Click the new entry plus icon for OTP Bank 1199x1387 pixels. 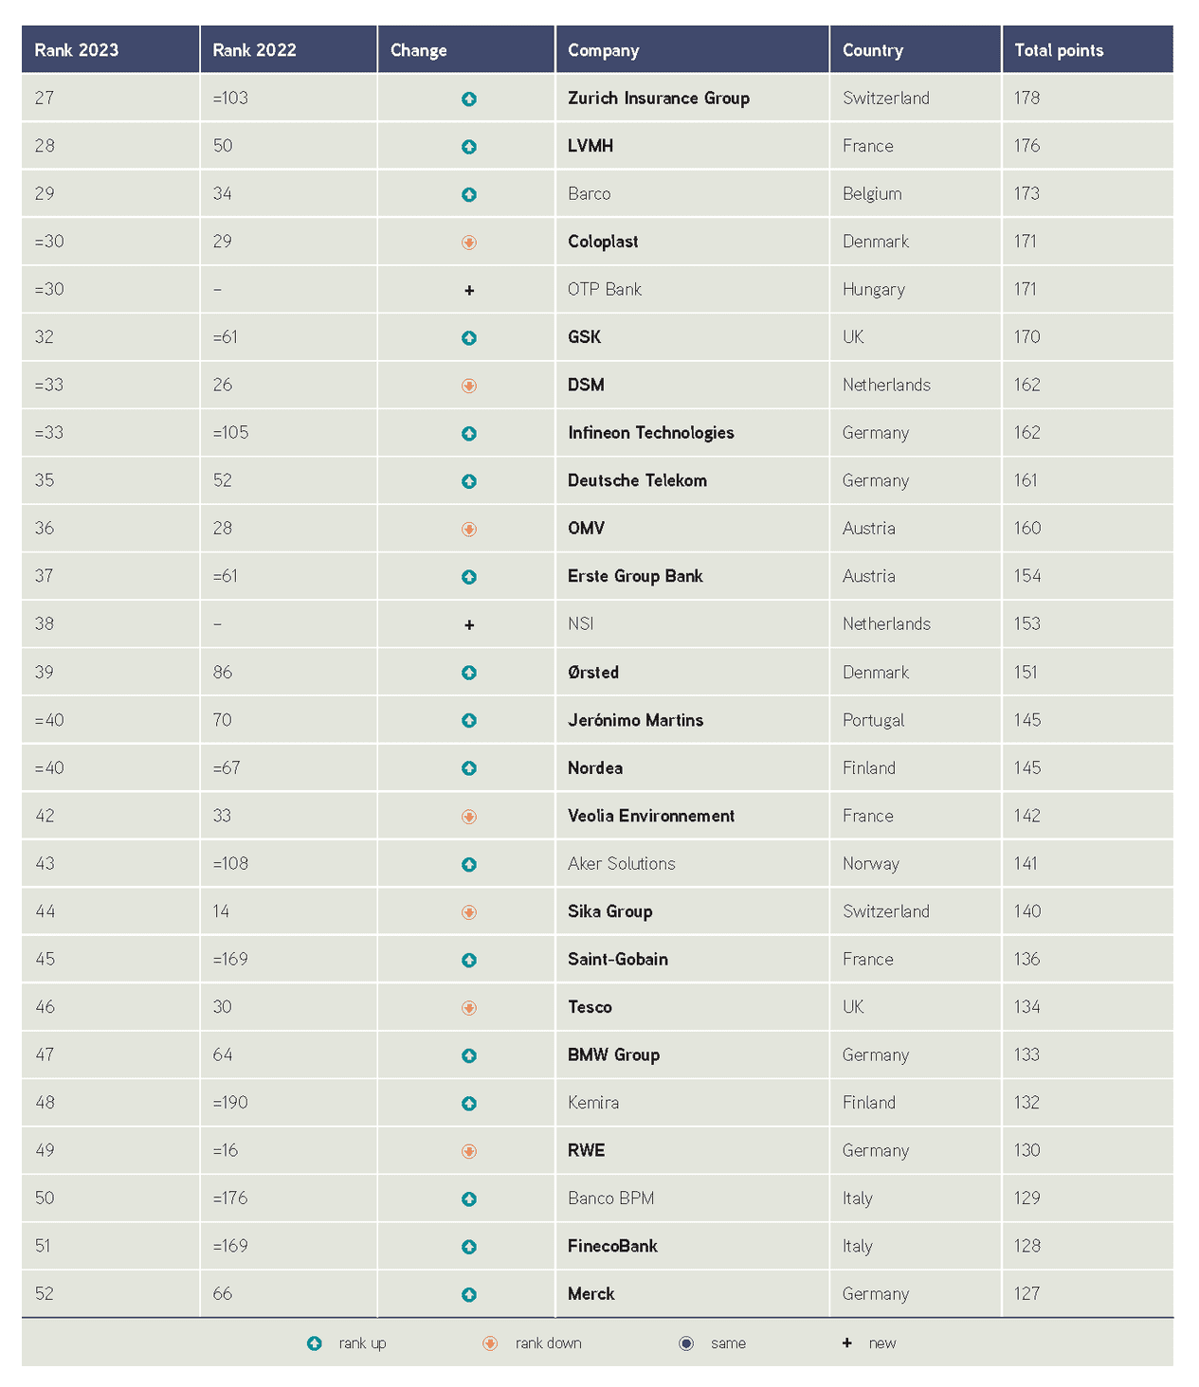coord(469,291)
